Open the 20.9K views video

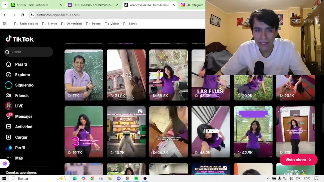253,88
